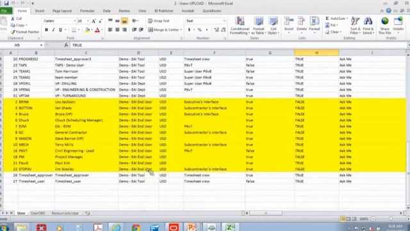
Task: Open the fill color dropdown arrow
Action: (92, 30)
